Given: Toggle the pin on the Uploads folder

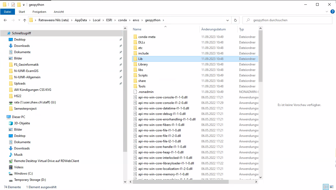Looking at the screenshot, I should click(120, 83).
